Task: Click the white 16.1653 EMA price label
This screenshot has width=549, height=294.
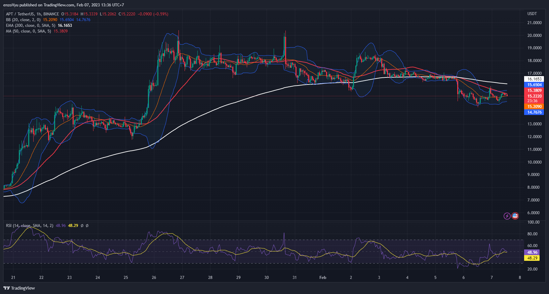Action: [x=534, y=79]
